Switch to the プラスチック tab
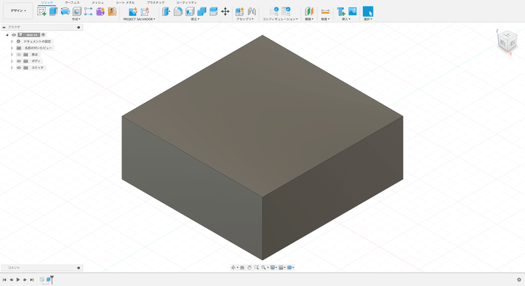The width and height of the screenshot is (525, 286). [x=156, y=3]
